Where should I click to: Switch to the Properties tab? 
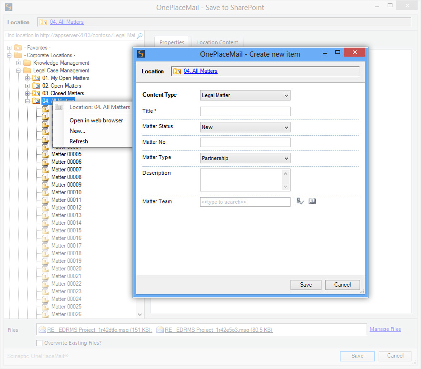point(171,42)
